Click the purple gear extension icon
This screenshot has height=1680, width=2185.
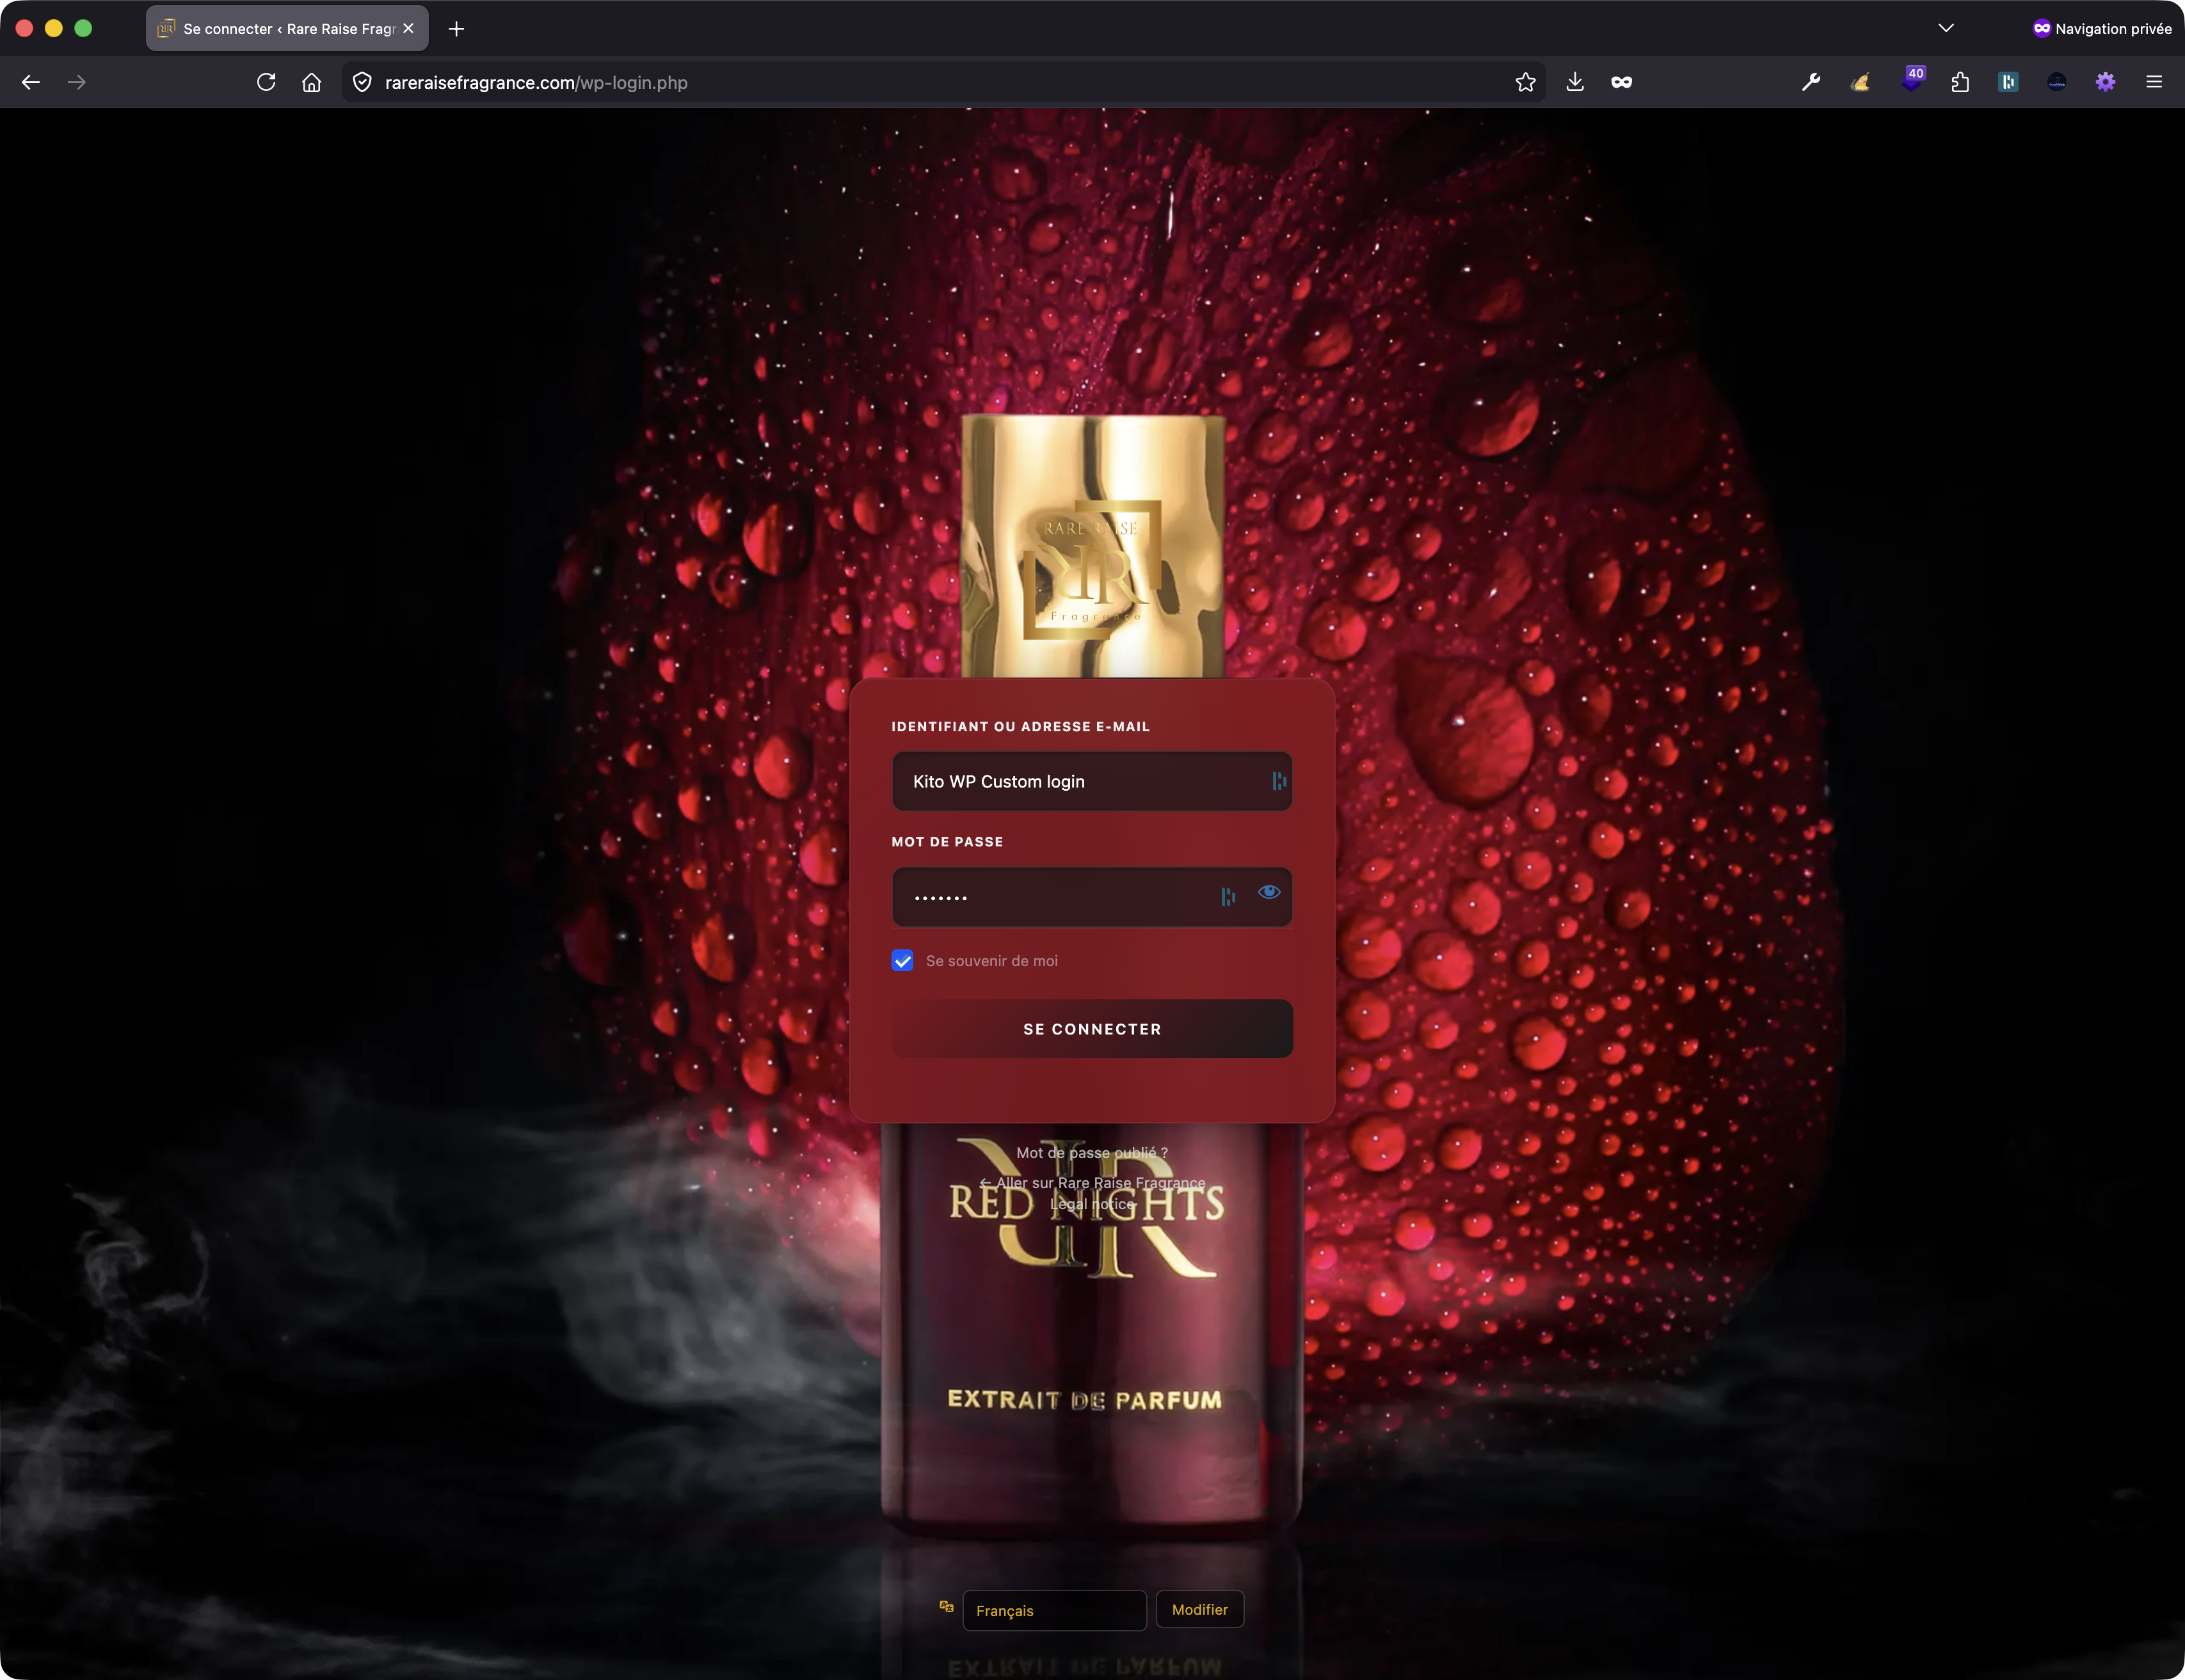click(x=2105, y=83)
